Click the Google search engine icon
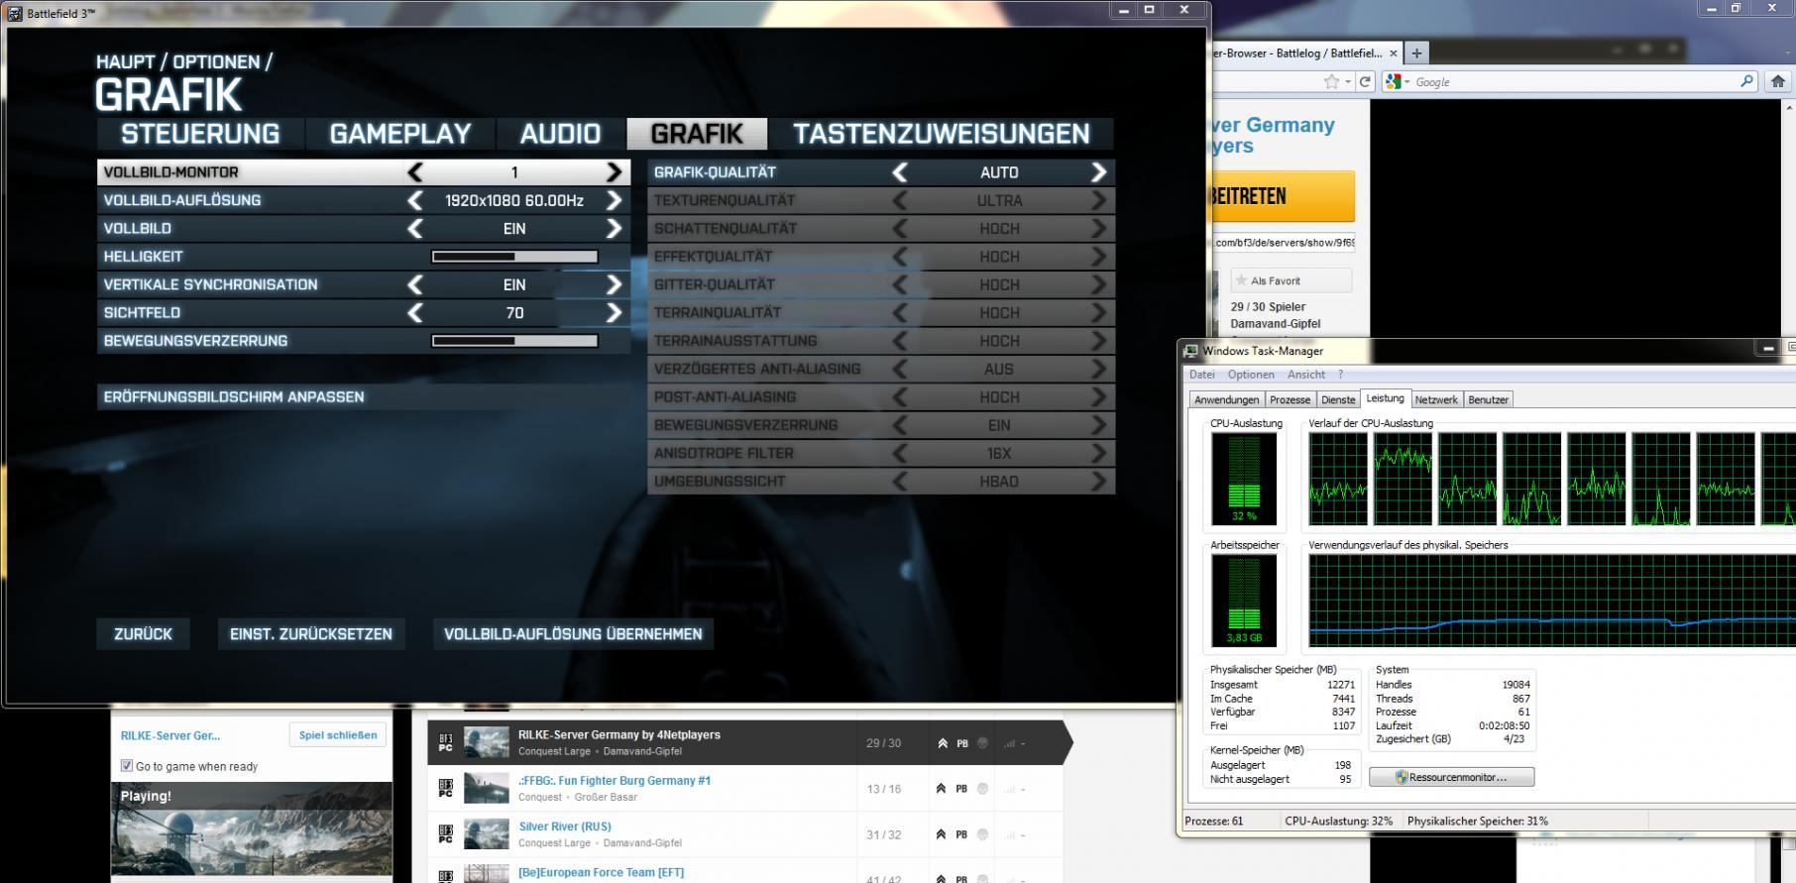Viewport: 1796px width, 883px height. click(1394, 81)
